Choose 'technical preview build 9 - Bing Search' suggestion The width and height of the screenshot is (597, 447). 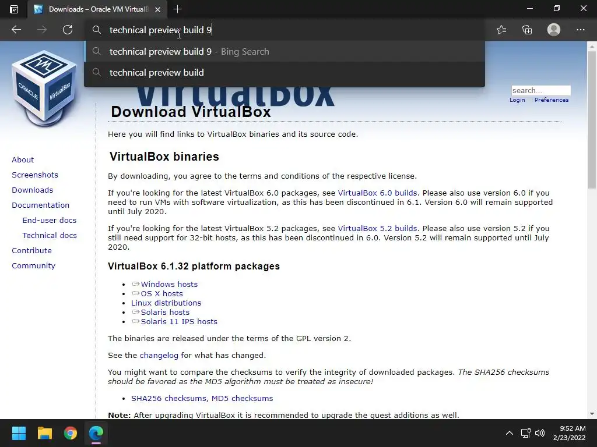tap(285, 52)
